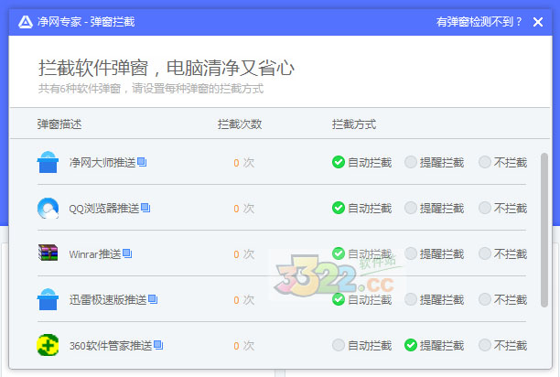Click the QQ浏览器推送 app icon
This screenshot has height=377, width=560.
[x=48, y=208]
